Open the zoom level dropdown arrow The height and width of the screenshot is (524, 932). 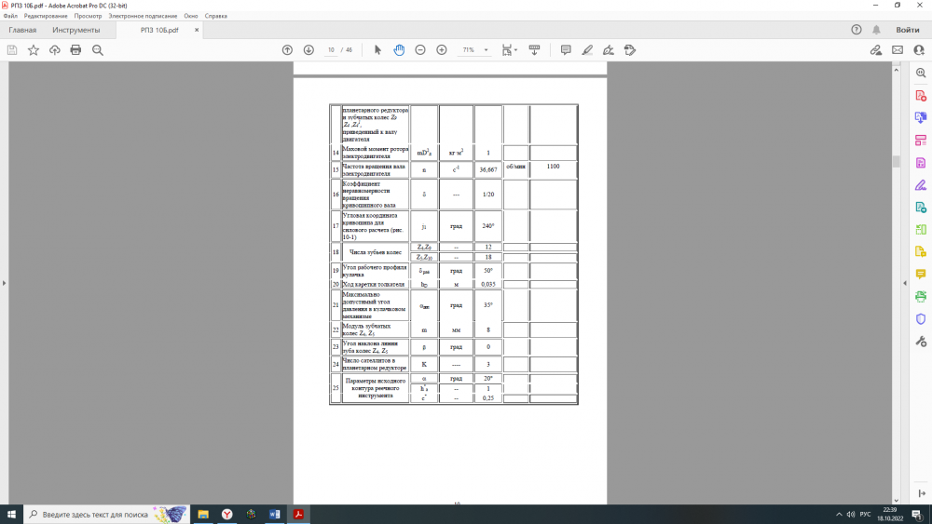pyautogui.click(x=487, y=50)
